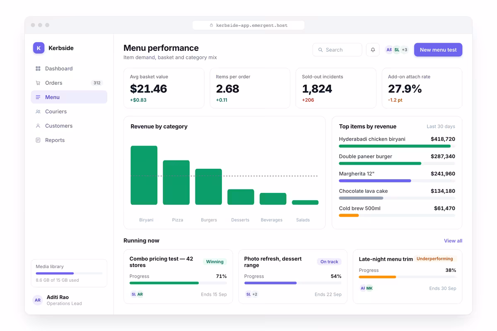Click the Reports document icon

(38, 140)
